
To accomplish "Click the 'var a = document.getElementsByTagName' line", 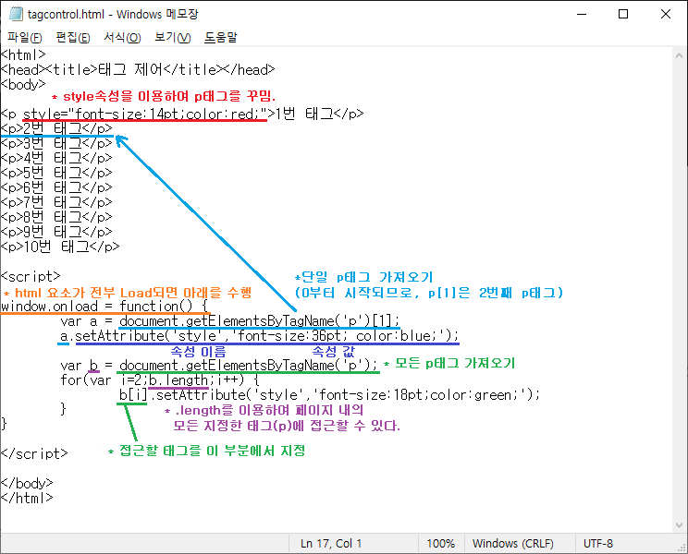I will 230,321.
